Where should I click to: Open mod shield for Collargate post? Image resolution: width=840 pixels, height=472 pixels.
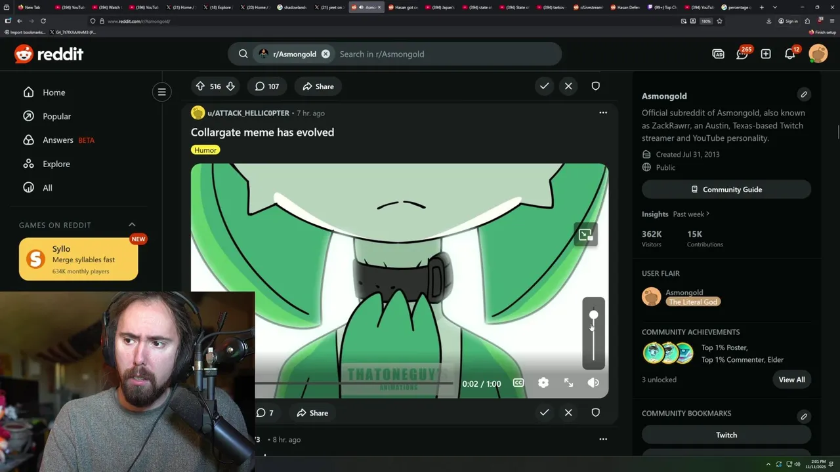click(x=595, y=412)
